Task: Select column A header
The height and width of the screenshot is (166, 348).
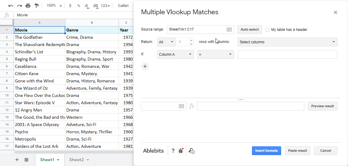Action: 40,23
